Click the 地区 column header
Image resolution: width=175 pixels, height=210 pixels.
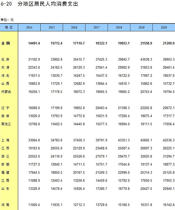tap(9, 27)
